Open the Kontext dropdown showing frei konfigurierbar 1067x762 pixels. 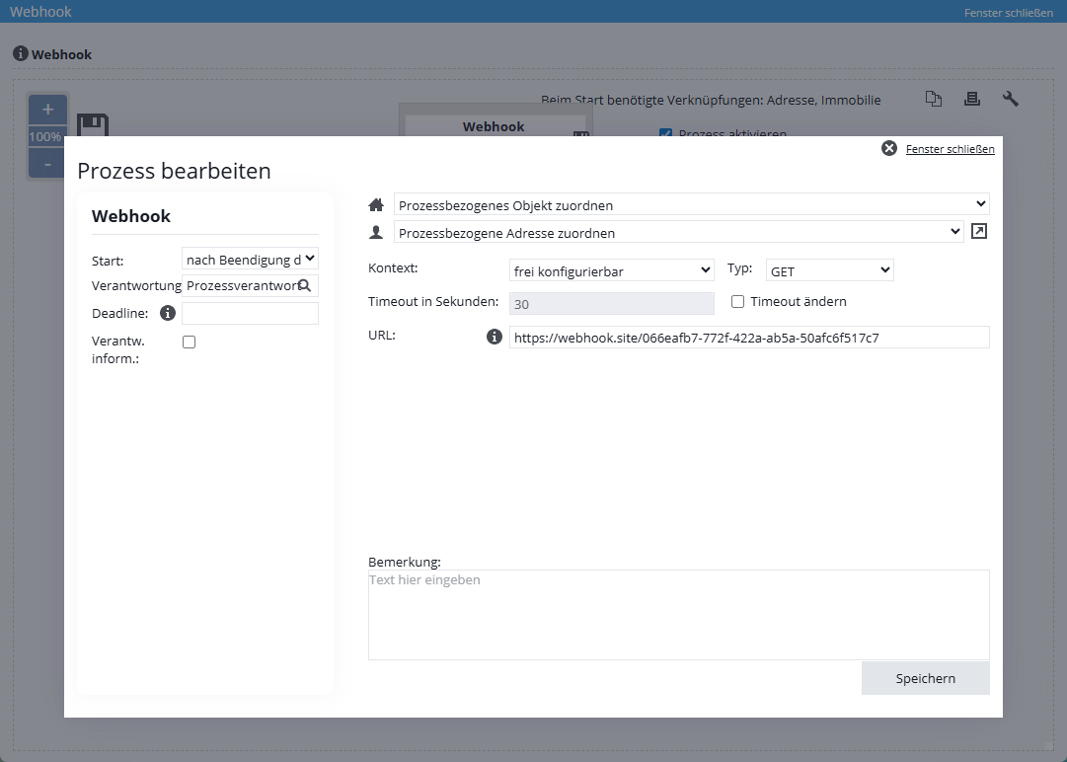pyautogui.click(x=612, y=269)
